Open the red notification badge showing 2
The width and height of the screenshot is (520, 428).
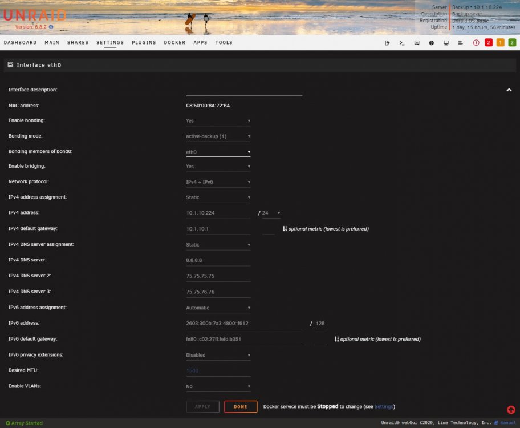[x=488, y=42]
